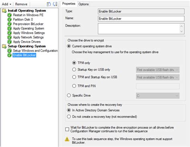This screenshot has width=190, height=147.
Task: Click green check icon beside Apply Windows Settings
Action: click(x=10, y=33)
